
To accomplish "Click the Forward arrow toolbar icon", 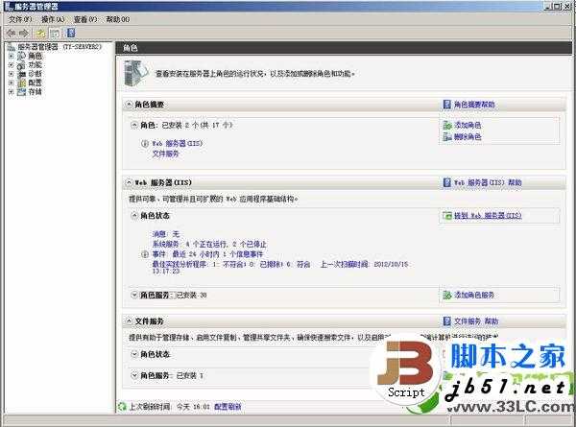I will tap(24, 33).
